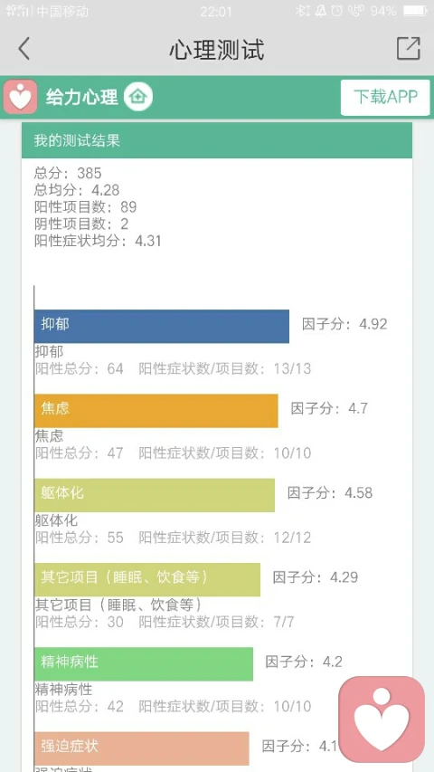
Task: Tap the back arrow icon
Action: pos(24,49)
